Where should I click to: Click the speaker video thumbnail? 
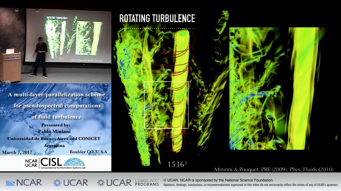pos(56,45)
